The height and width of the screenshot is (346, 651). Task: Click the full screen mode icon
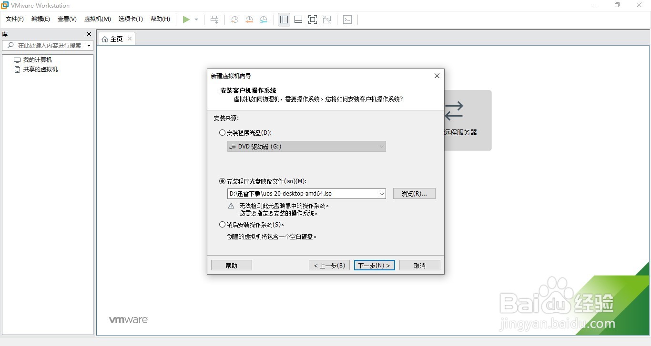(313, 20)
